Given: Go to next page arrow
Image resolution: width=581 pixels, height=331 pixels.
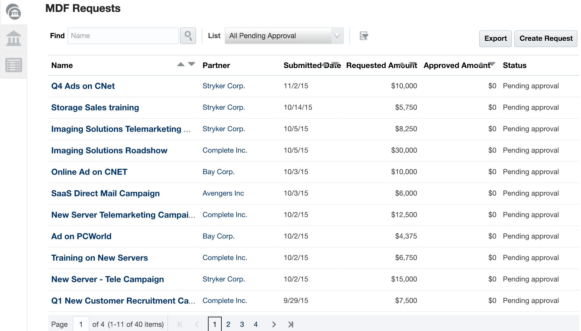Looking at the screenshot, I should pyautogui.click(x=274, y=324).
